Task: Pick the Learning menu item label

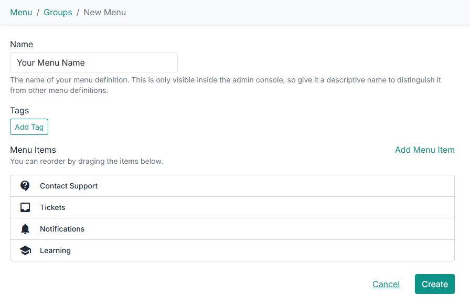Action: coord(55,250)
